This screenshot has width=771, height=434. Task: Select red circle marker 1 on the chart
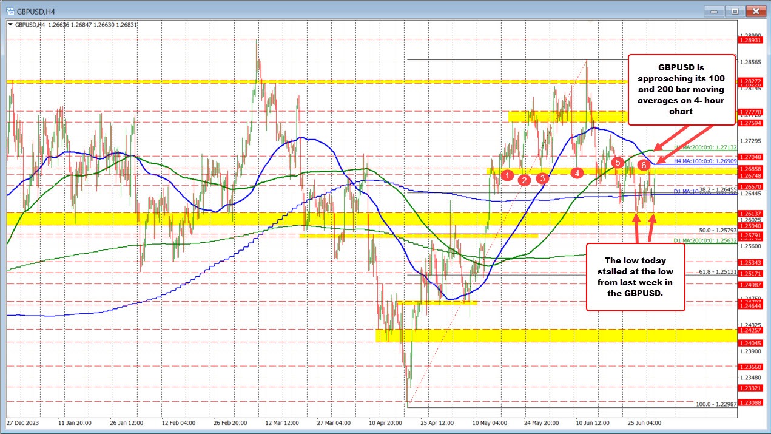pyautogui.click(x=508, y=175)
